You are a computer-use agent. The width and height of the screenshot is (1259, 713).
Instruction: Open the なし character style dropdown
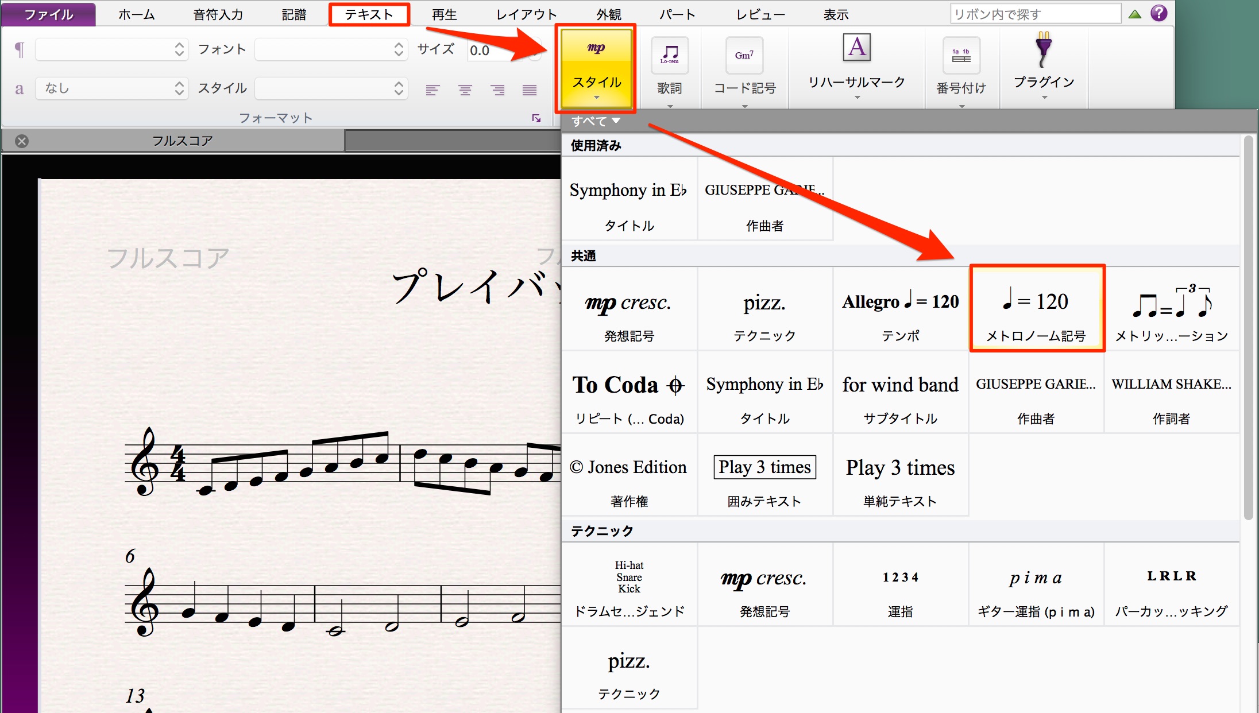(112, 88)
